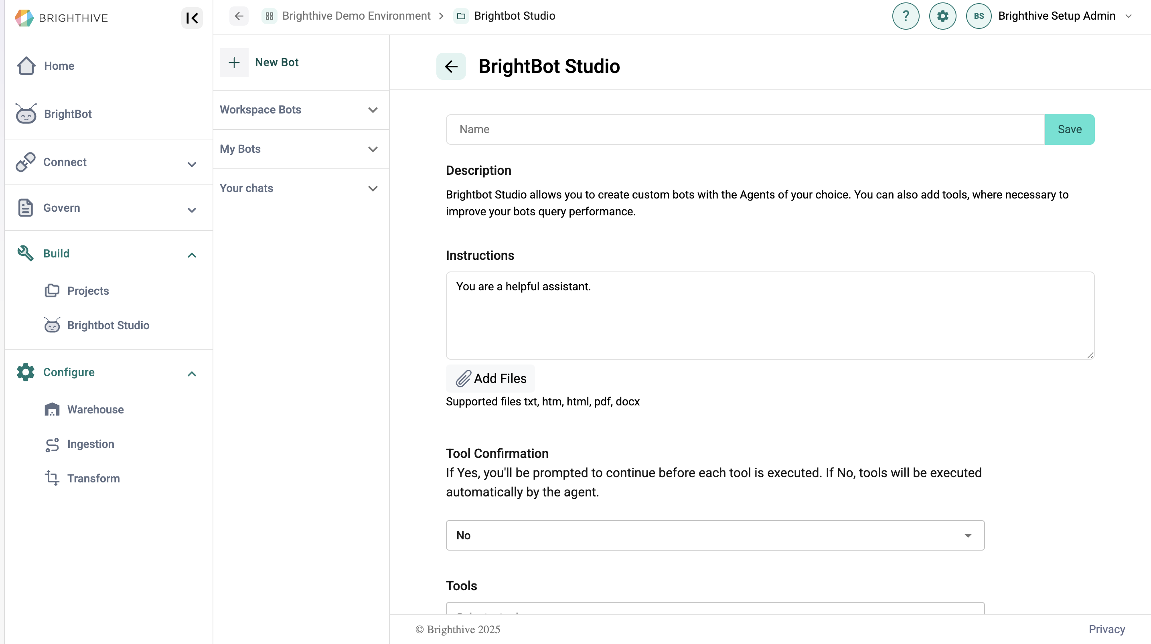Click the Add Files button label
Image resolution: width=1151 pixels, height=644 pixels.
(x=500, y=379)
